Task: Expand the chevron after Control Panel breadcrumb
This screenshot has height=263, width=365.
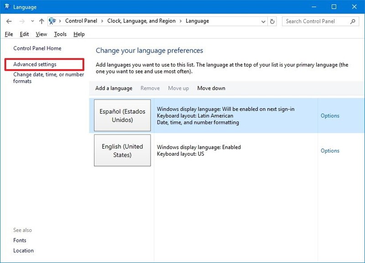Action: [x=102, y=21]
